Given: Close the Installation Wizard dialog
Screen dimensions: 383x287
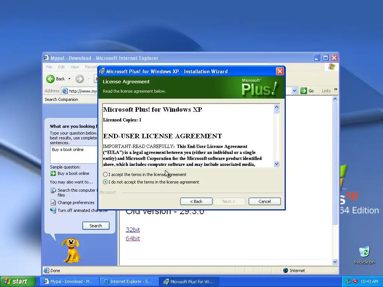Looking at the screenshot, I should click(x=280, y=71).
